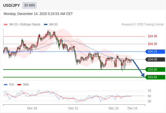This screenshot has width=166, height=113.
Task: Toggle the MA 20 + Bollinger Bands legend label
Action: click(25, 25)
